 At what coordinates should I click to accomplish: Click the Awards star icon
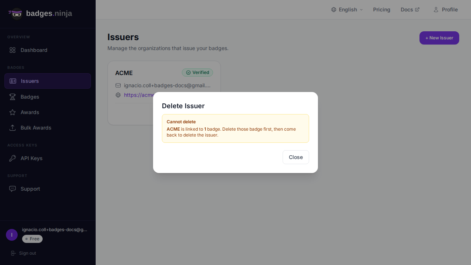[x=13, y=112]
